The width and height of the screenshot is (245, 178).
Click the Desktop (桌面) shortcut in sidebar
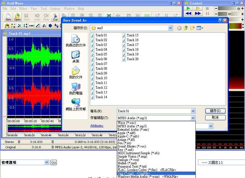pos(76,57)
